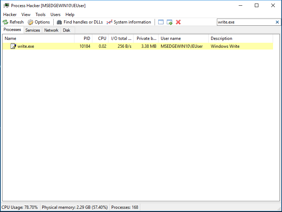Open System information graph button
Screen dimensions: 282x212
[129, 22]
